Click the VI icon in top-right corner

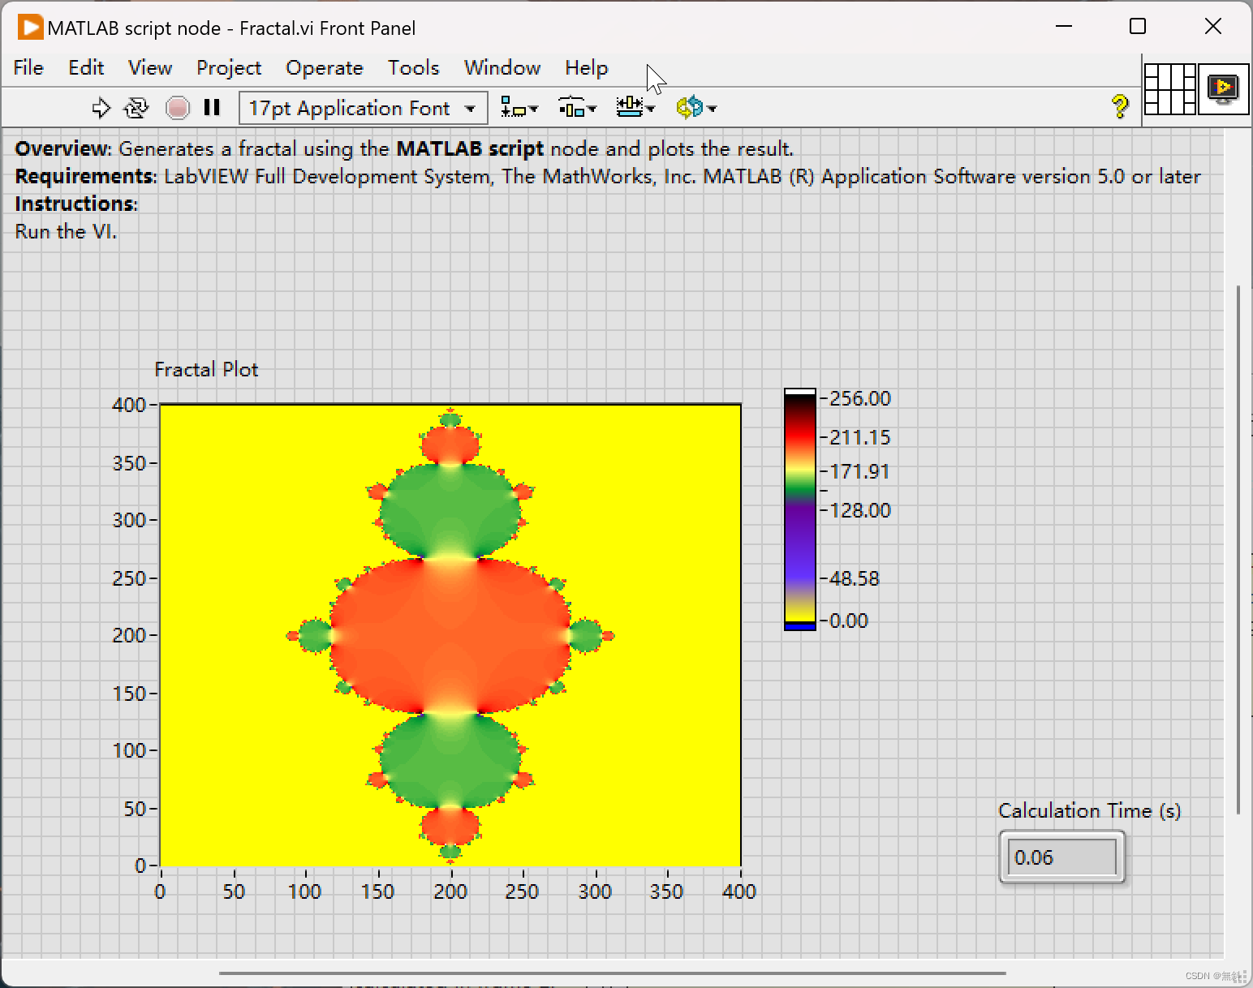[x=1223, y=88]
